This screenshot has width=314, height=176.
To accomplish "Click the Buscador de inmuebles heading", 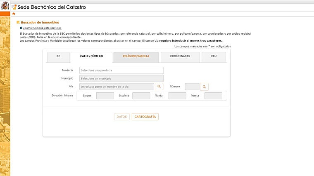I will pyautogui.click(x=40, y=22).
